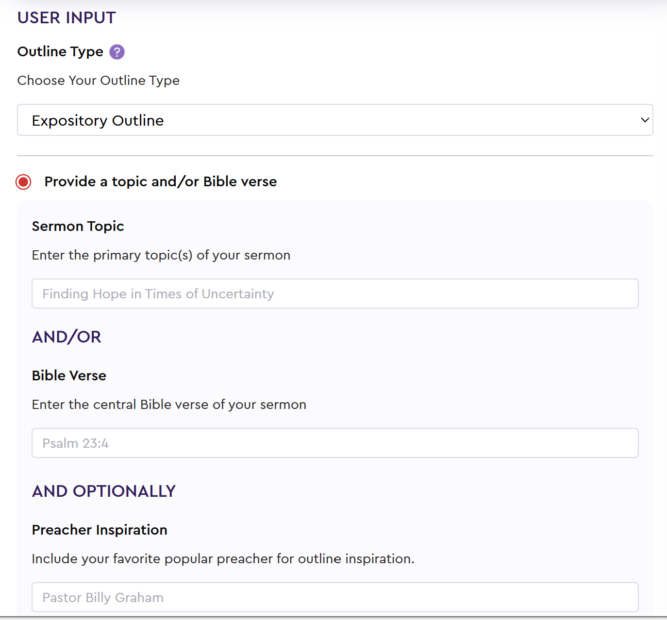The image size is (667, 620).
Task: Click the Bible Verse field label
Action: point(69,375)
